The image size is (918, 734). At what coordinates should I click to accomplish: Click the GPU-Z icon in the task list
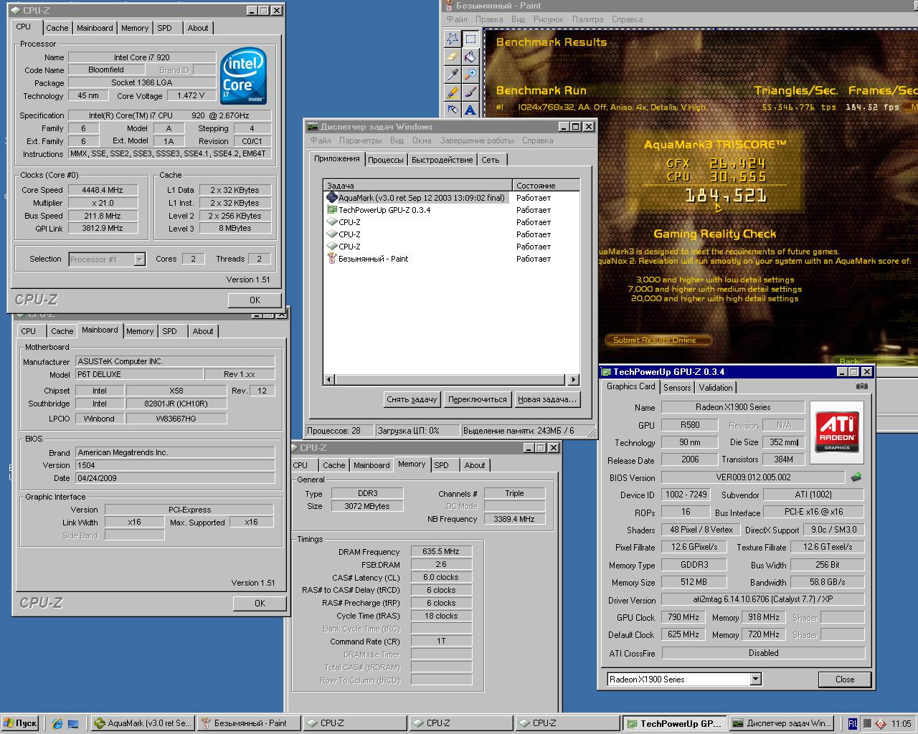tap(331, 209)
